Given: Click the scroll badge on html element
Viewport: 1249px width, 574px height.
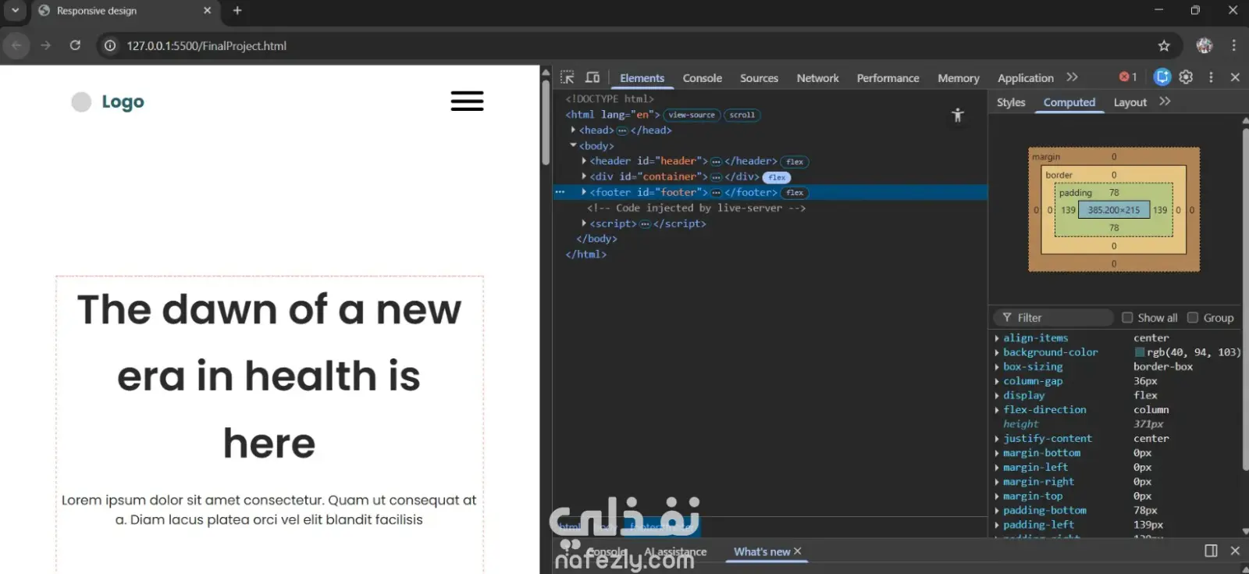Looking at the screenshot, I should 742,115.
